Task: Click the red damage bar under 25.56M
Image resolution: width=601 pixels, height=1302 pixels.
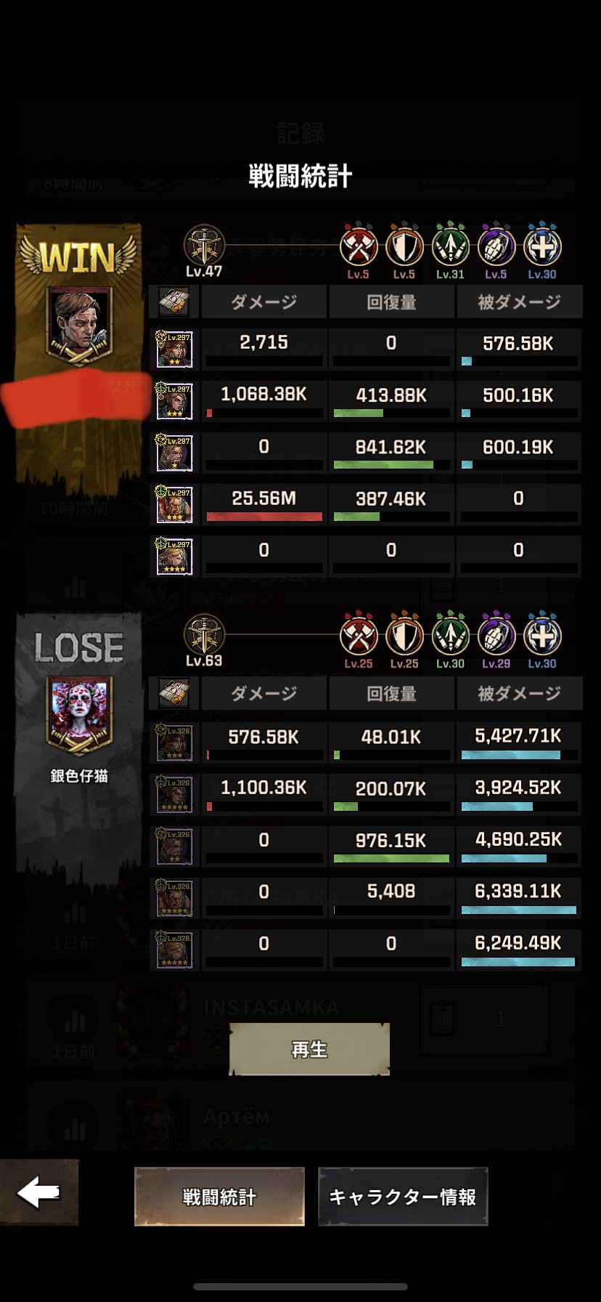Action: 264,517
